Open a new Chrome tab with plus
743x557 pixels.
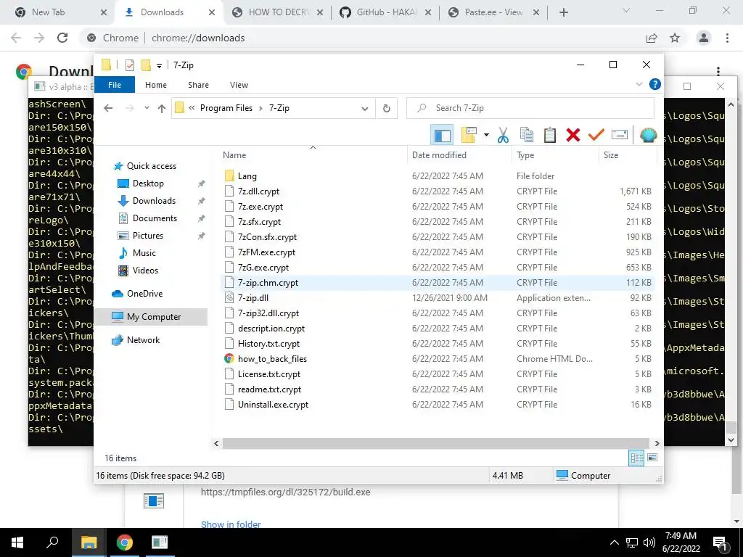point(563,12)
